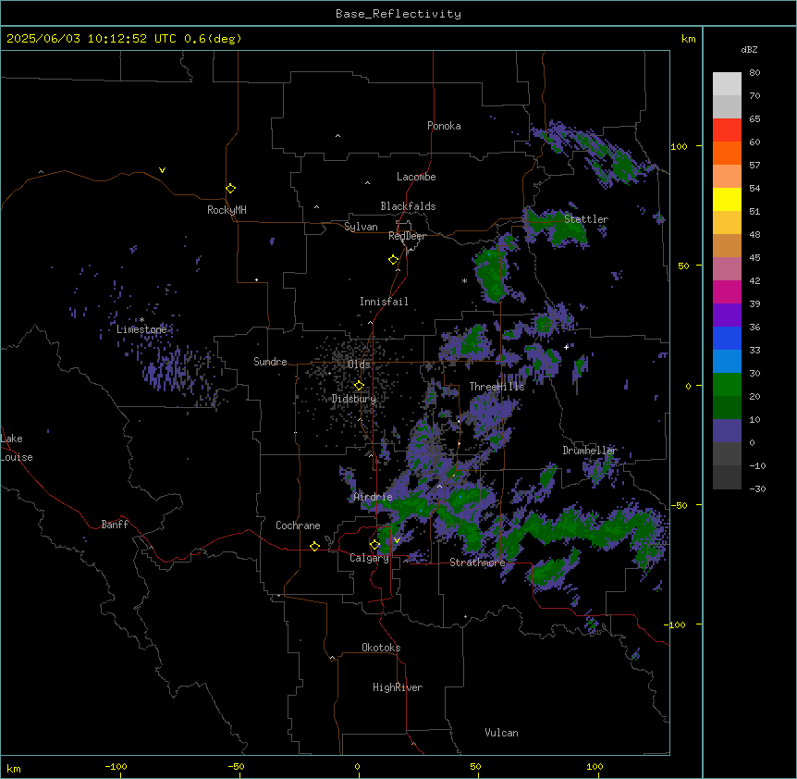
Task: Click the Calgary city label
Action: click(x=369, y=558)
